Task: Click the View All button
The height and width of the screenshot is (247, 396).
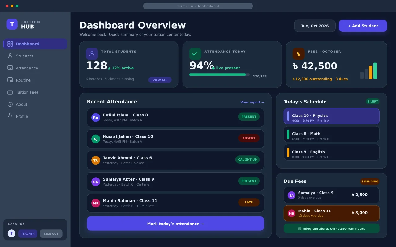Action: point(160,80)
